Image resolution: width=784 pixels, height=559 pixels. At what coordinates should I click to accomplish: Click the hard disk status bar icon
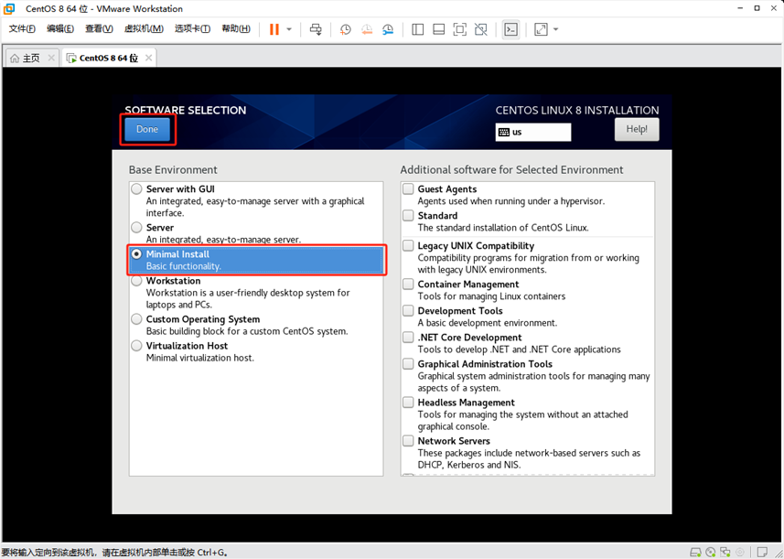pyautogui.click(x=695, y=552)
